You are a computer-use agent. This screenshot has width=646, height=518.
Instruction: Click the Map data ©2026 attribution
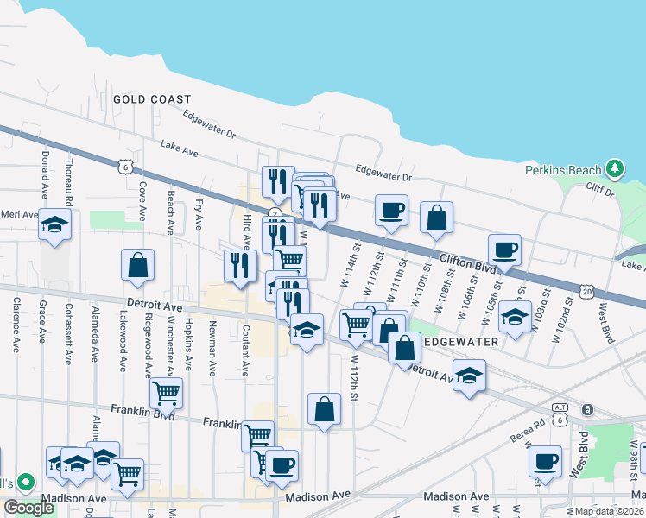(x=610, y=511)
